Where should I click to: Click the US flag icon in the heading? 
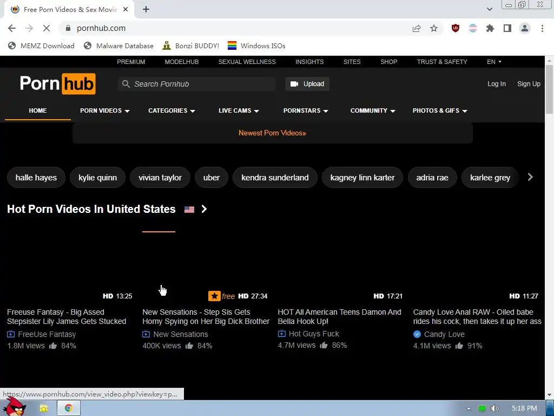(189, 210)
